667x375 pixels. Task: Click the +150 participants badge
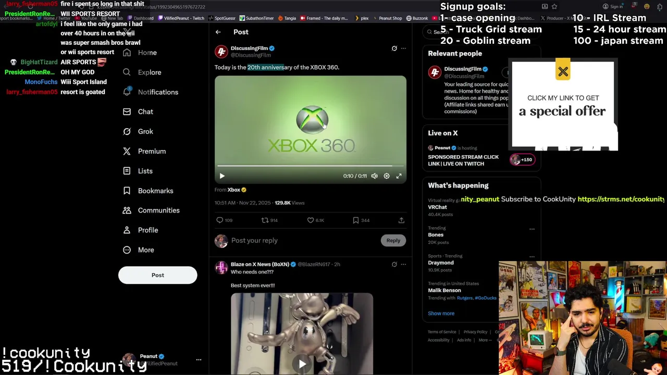[x=522, y=160]
